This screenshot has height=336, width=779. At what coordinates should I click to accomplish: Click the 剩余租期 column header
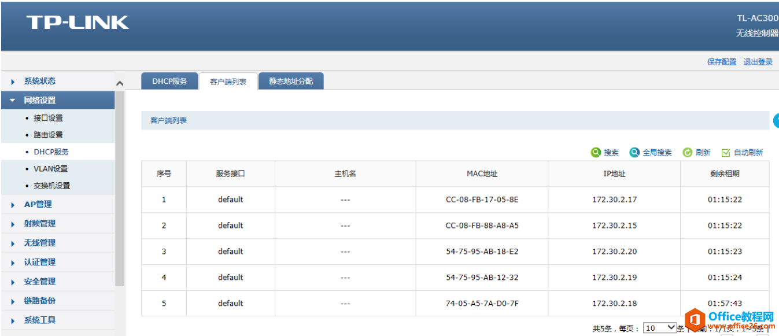point(725,173)
